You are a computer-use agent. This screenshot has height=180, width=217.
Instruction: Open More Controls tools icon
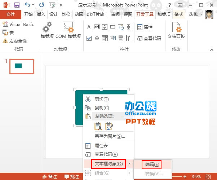pyautogui.click(x=128, y=38)
